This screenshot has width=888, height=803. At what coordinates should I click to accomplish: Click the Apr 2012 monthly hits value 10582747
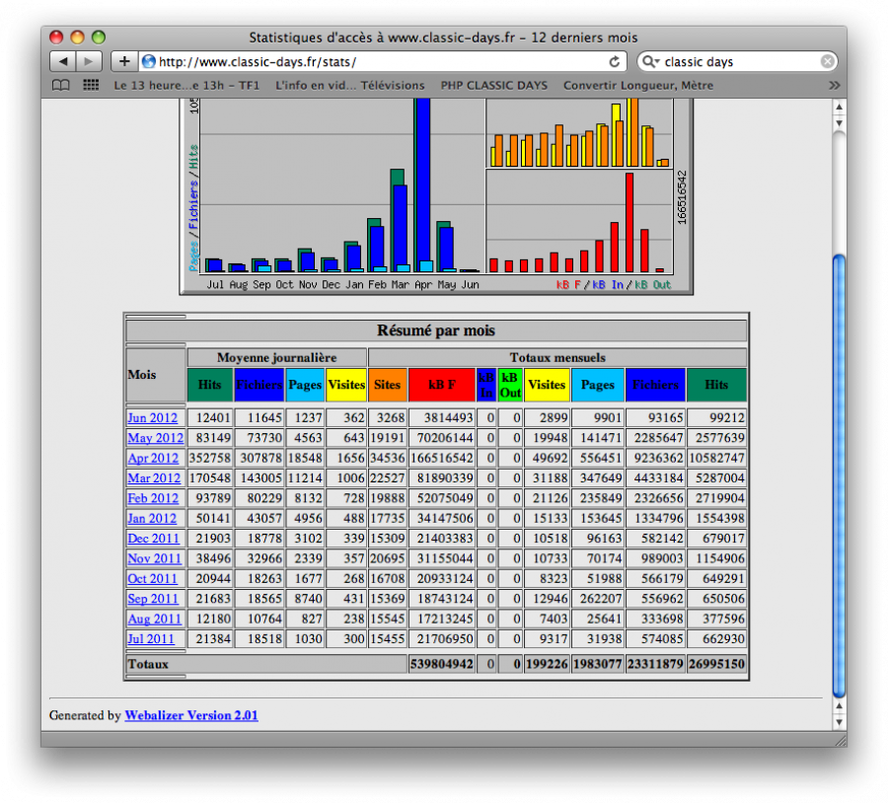click(716, 458)
